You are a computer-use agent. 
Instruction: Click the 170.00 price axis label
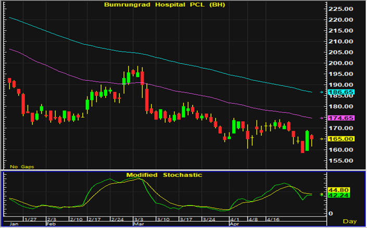pos(340,128)
